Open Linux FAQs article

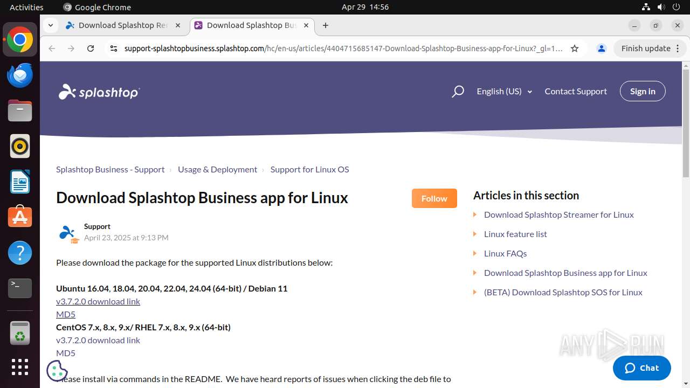[505, 253]
